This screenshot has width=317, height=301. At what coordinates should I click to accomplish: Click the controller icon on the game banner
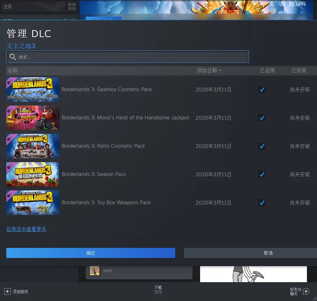(302, 4)
